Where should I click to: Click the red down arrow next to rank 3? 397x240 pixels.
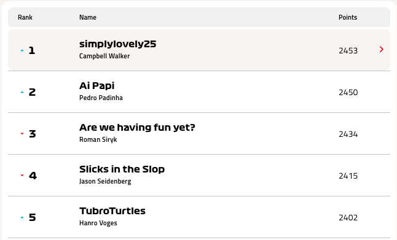tap(22, 134)
